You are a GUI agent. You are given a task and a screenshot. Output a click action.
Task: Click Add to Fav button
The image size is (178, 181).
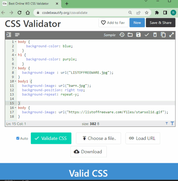click(x=114, y=23)
